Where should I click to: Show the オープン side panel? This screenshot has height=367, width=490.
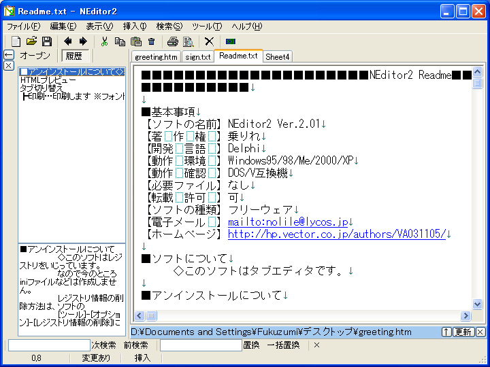coord(35,56)
